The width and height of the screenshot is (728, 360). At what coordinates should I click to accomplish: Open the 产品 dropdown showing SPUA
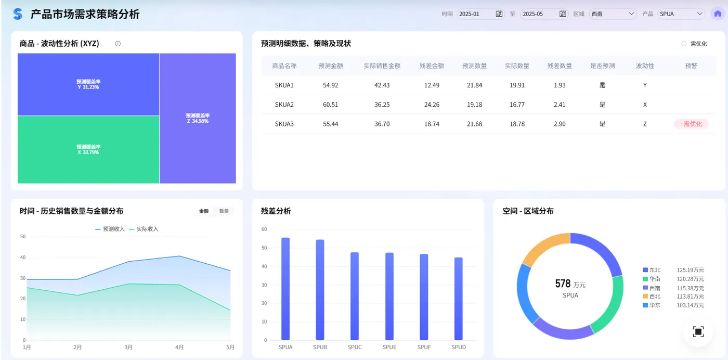click(x=681, y=14)
